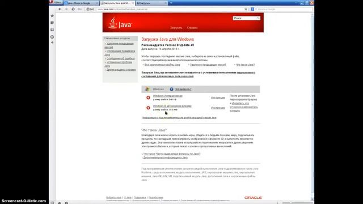The image size is (363, 204).
Task: Open the Справка menu item
Action: [192, 28]
